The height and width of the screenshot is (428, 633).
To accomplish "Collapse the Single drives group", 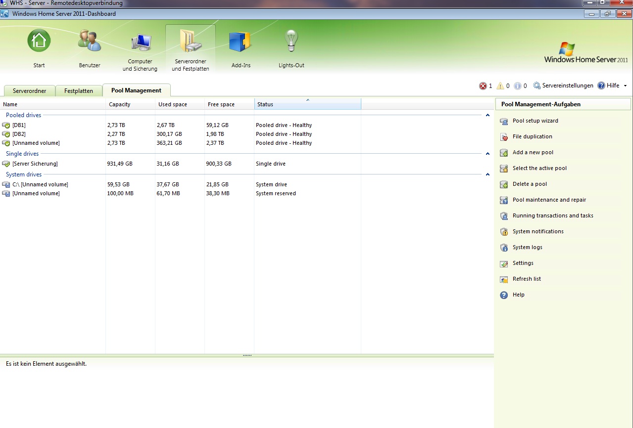I will pos(487,154).
